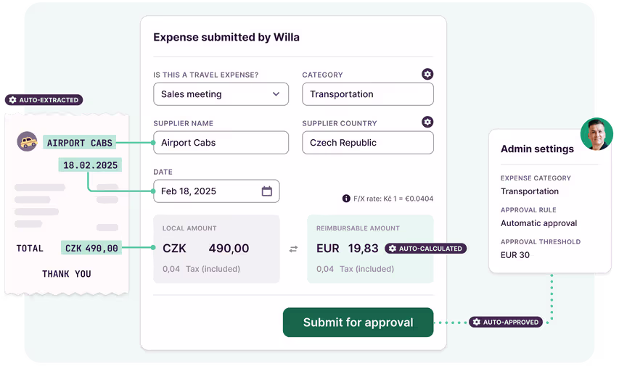The image size is (619, 366).
Task: Click the currency swap arrows icon
Action: tap(293, 249)
